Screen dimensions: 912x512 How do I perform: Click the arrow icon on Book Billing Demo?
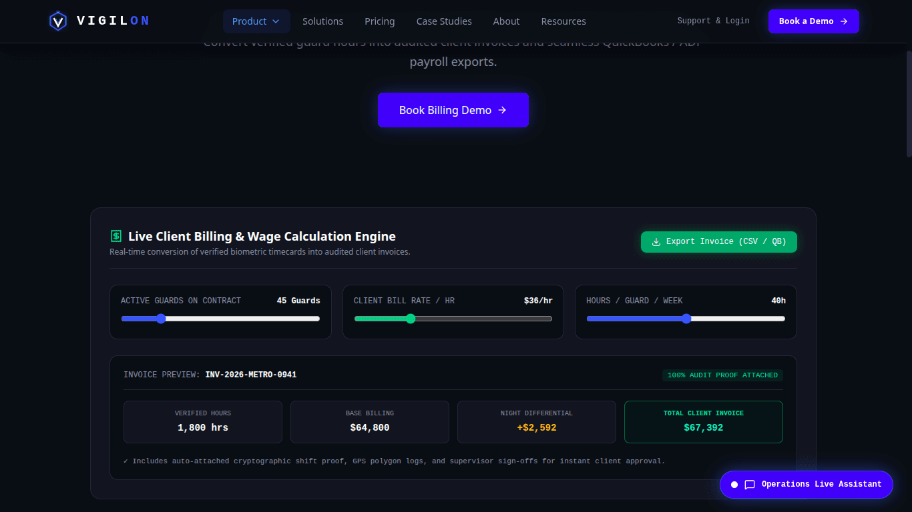[502, 111]
